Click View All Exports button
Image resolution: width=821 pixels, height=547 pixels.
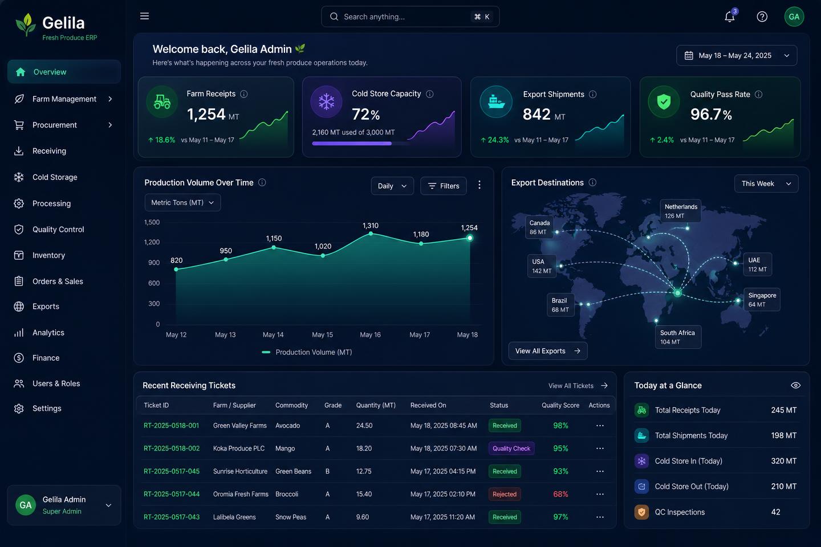[548, 351]
